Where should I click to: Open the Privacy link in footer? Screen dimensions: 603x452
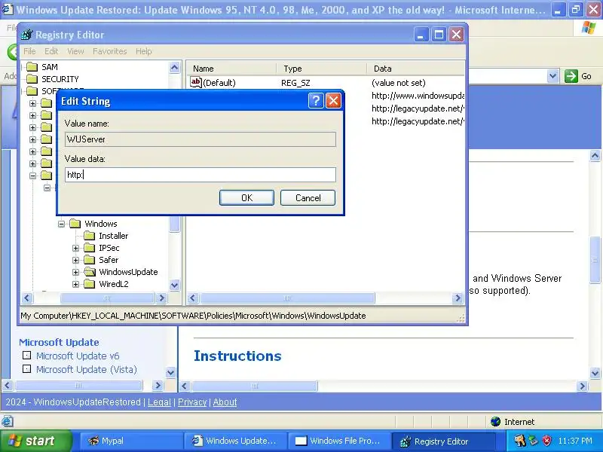192,402
